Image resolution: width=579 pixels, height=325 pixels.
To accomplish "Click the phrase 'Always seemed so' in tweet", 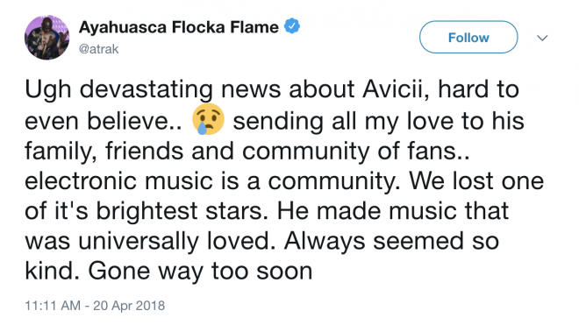I will (391, 242).
